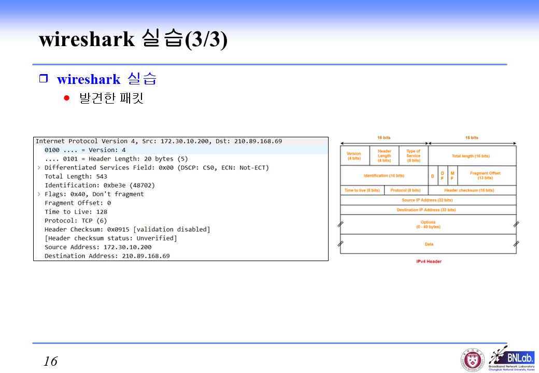
Task: Click the blue 'wireshark 실습' heading
Action: pos(107,79)
